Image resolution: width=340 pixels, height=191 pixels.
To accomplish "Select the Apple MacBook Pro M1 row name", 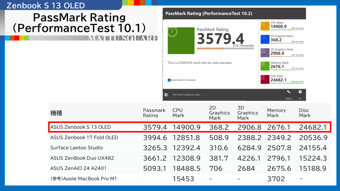I will (83, 179).
